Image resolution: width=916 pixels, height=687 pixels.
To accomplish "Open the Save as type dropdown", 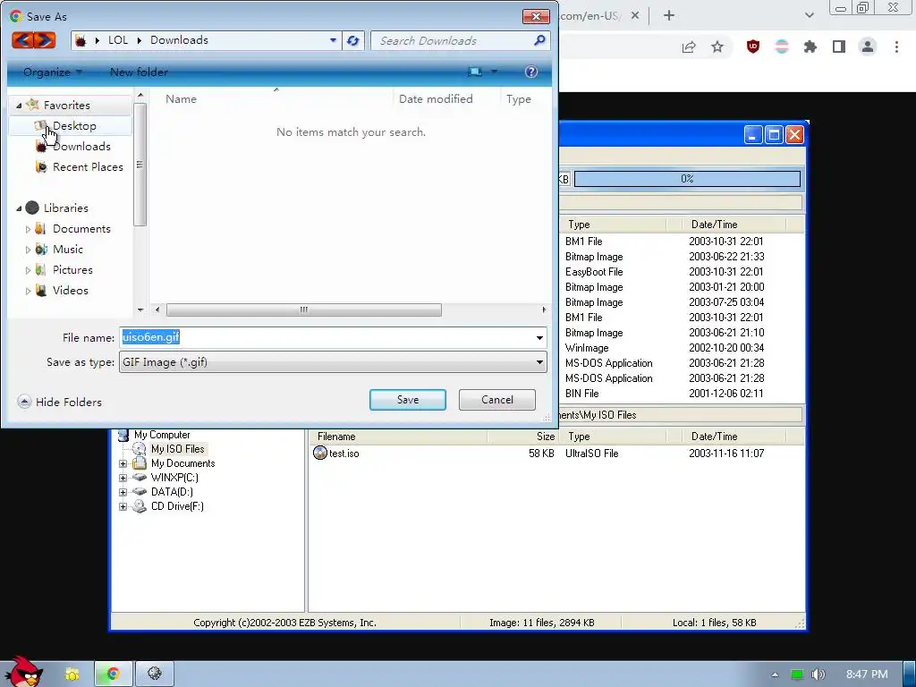I will tap(539, 362).
